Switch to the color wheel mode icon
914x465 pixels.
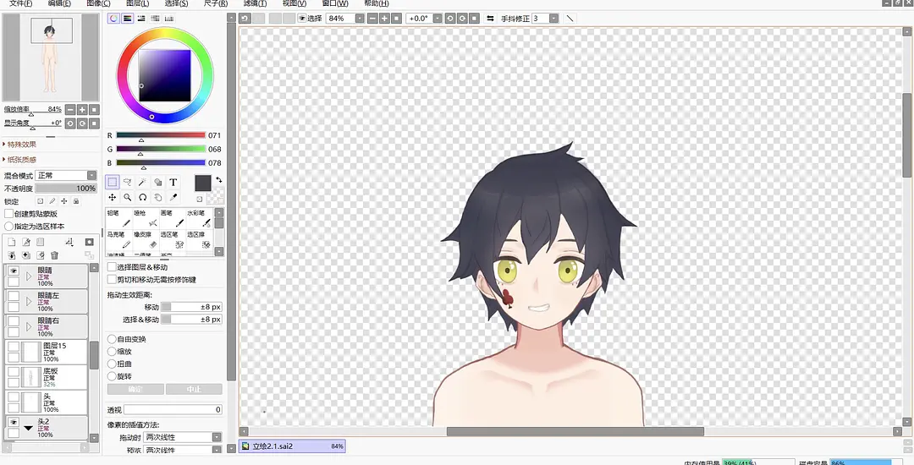coord(113,18)
